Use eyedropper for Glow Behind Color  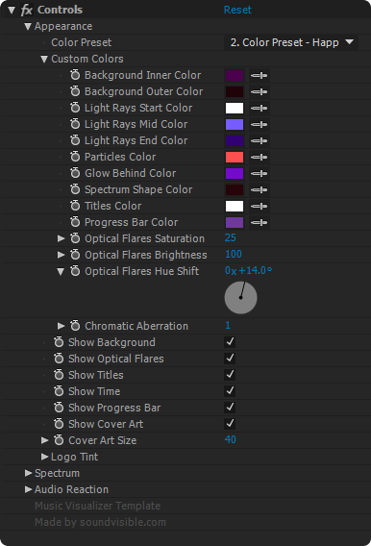click(260, 173)
